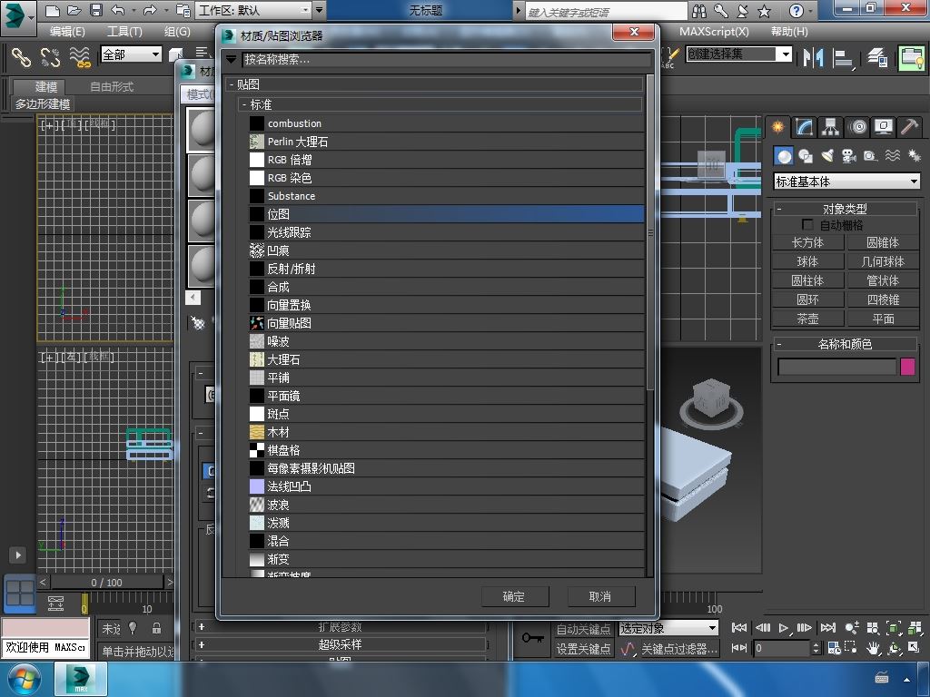Image resolution: width=930 pixels, height=697 pixels.
Task: Expand the 超级采样 rollout
Action: click(x=340, y=644)
